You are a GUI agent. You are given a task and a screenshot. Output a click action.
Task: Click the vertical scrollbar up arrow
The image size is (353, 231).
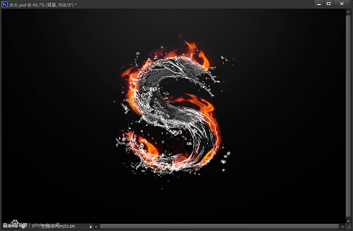tap(348, 12)
